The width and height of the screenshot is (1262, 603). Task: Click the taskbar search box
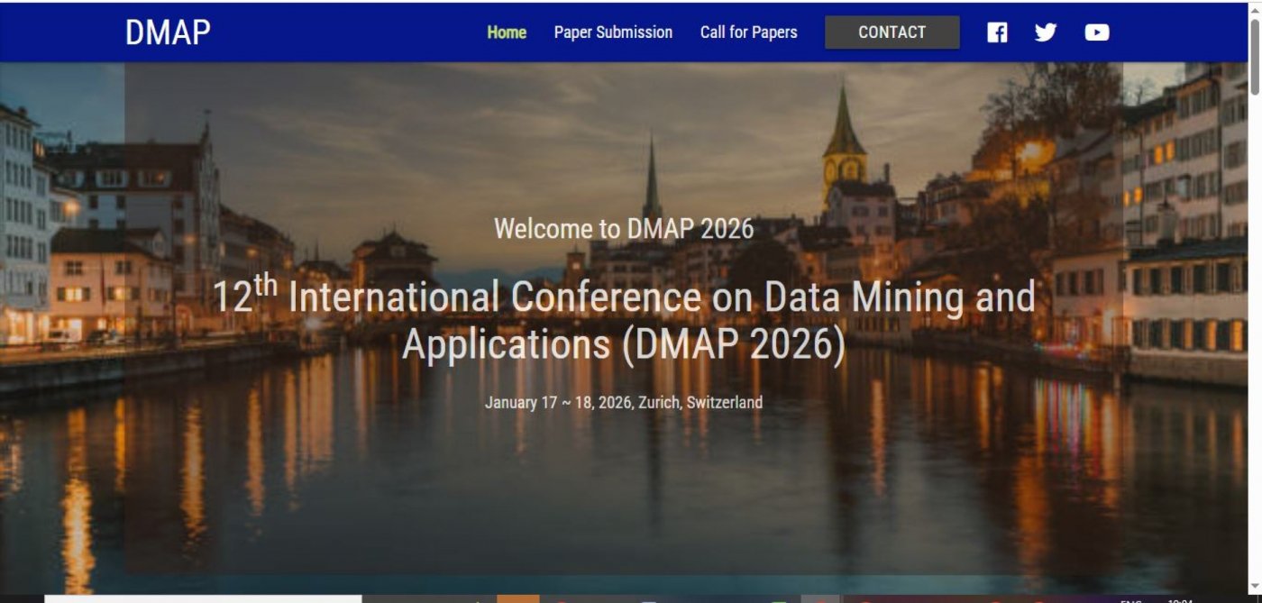tap(203, 598)
